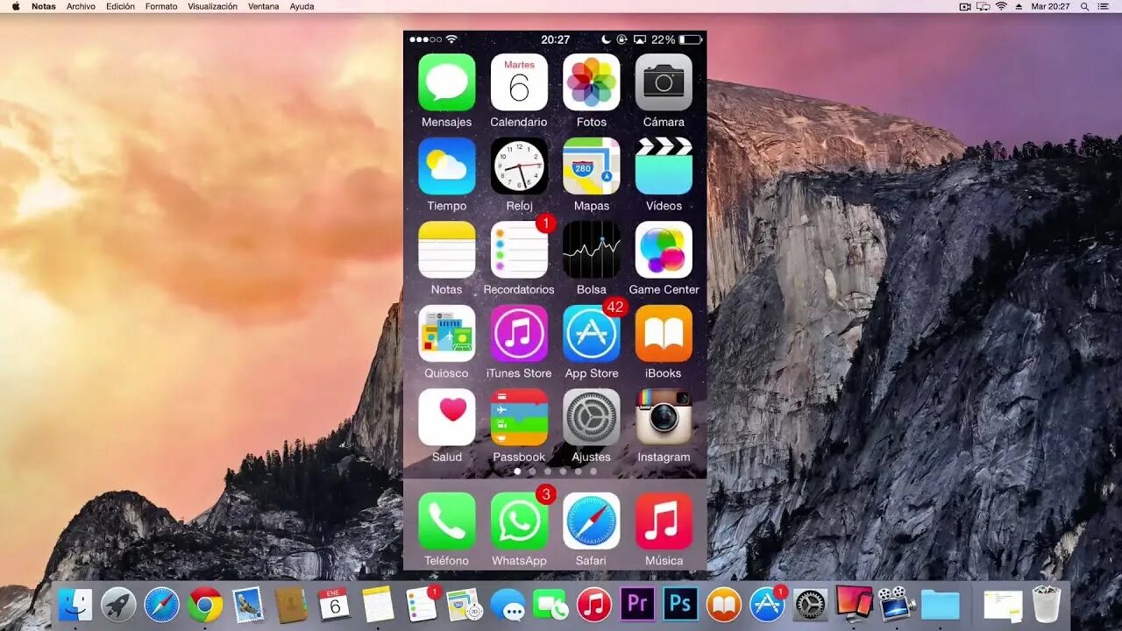
Task: Open Launchpad from the Mac dock
Action: [118, 605]
